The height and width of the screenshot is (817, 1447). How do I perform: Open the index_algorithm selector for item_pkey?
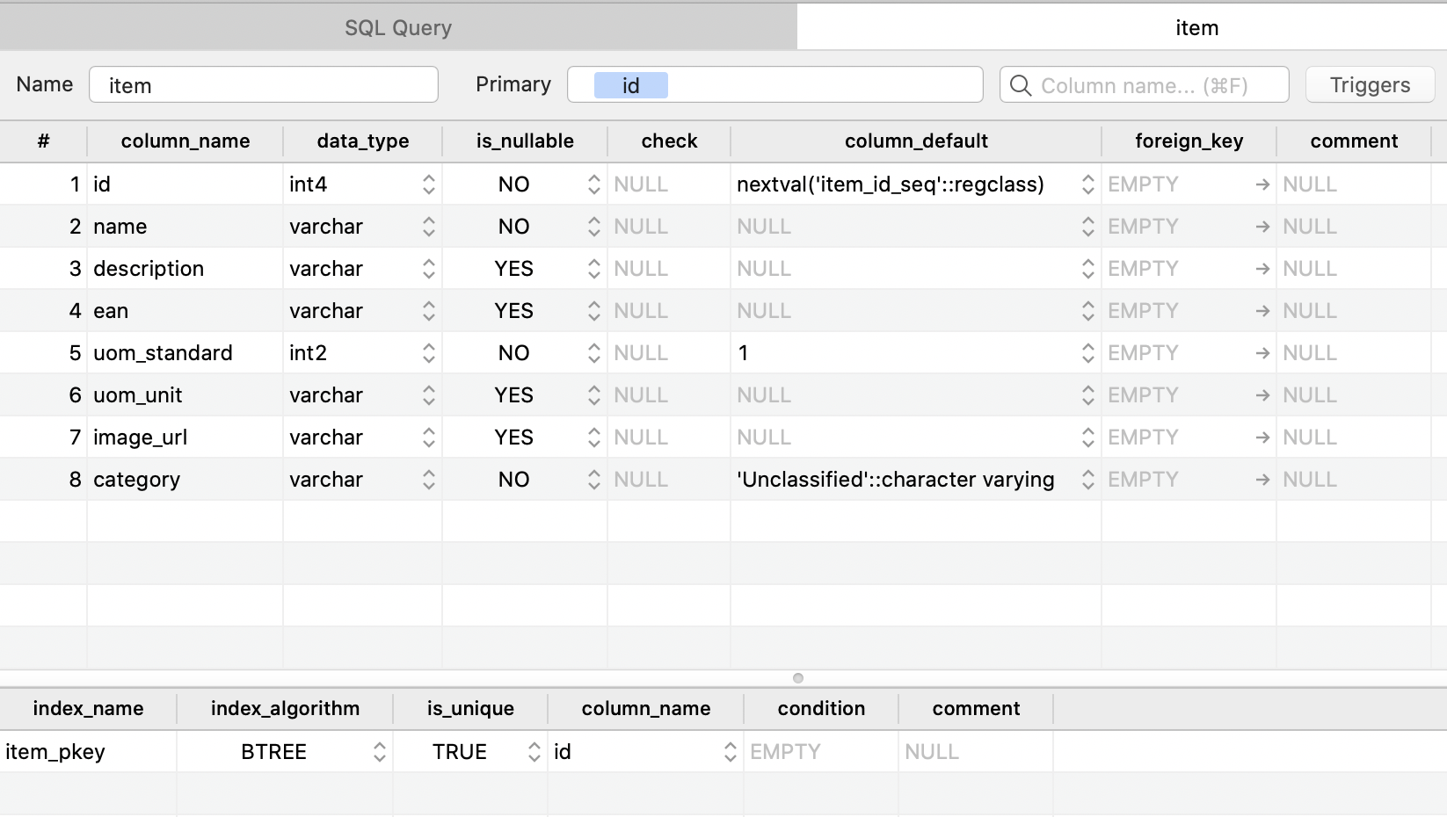[x=379, y=751]
